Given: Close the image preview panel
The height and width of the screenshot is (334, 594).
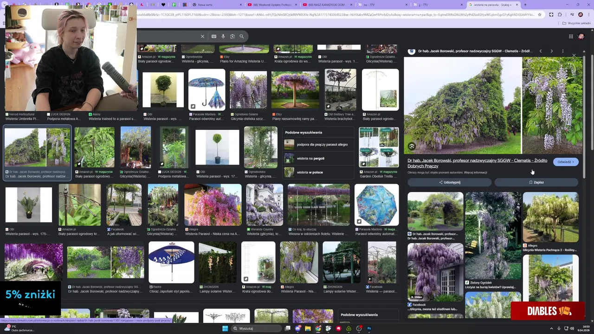Looking at the screenshot, I should (574, 56).
